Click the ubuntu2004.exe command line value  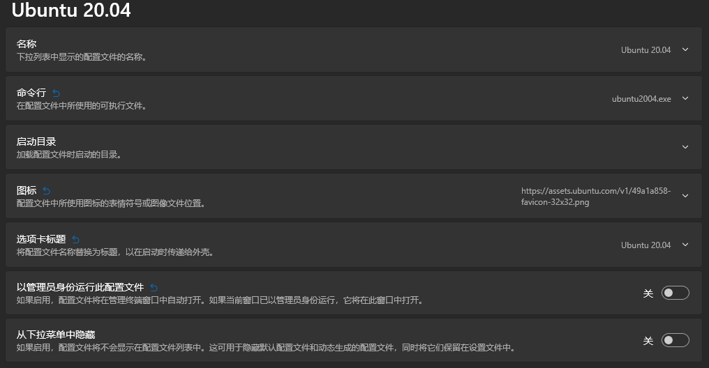pos(641,99)
